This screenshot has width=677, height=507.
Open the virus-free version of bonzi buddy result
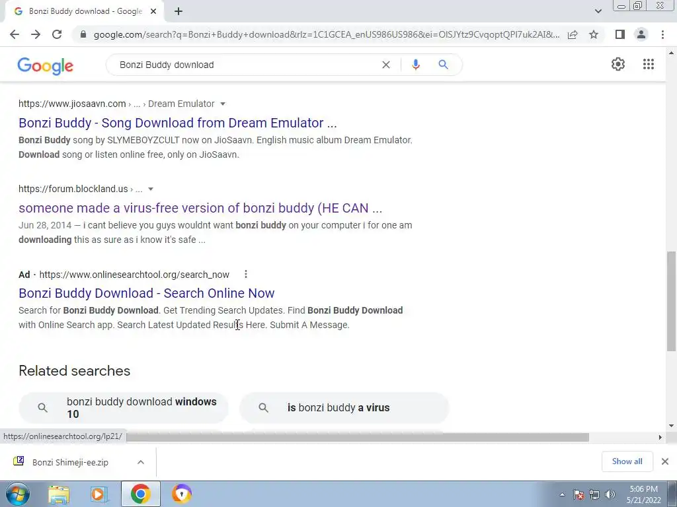click(x=200, y=208)
